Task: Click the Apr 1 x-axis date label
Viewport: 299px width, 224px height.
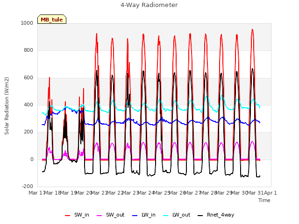Action: [x=270, y=193]
